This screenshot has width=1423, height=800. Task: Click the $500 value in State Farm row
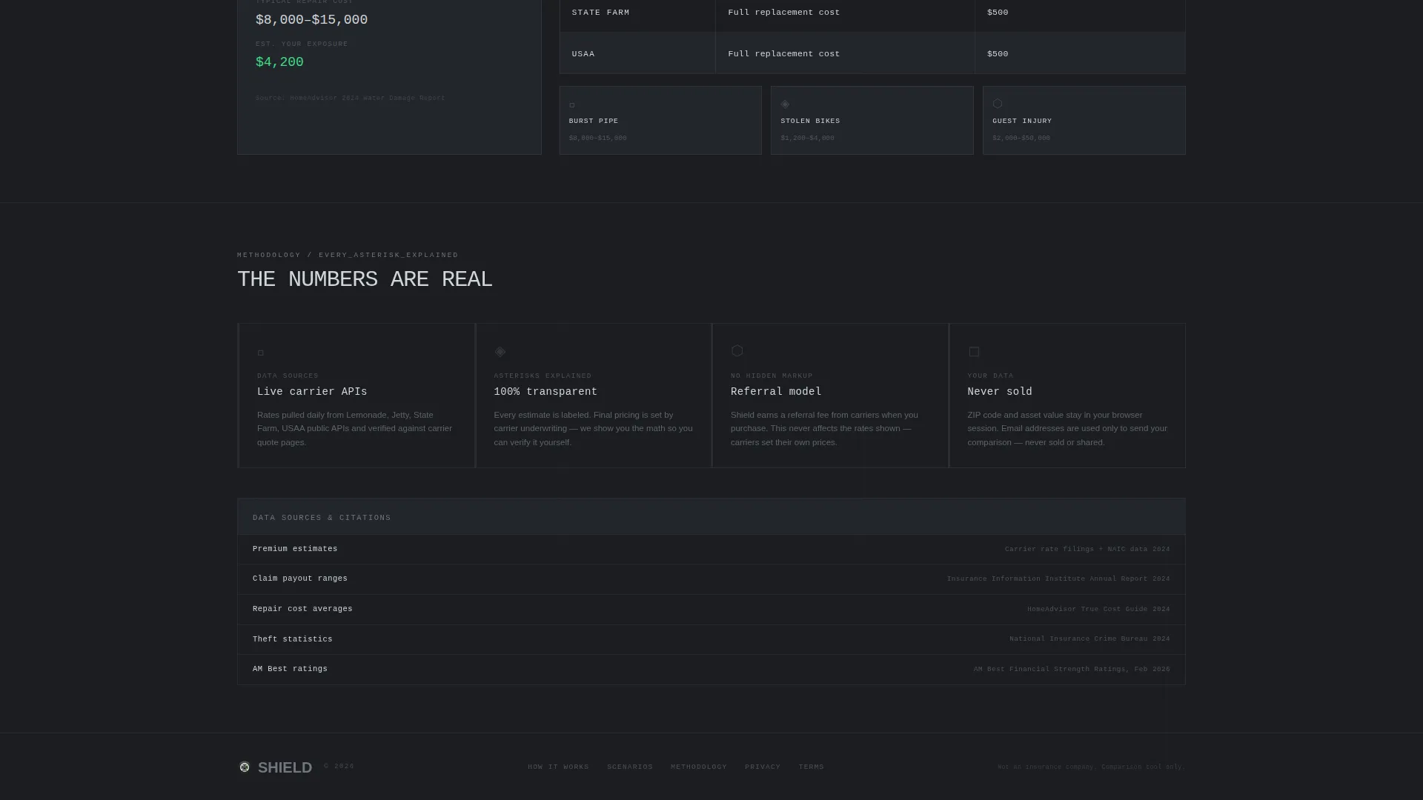tap(998, 13)
